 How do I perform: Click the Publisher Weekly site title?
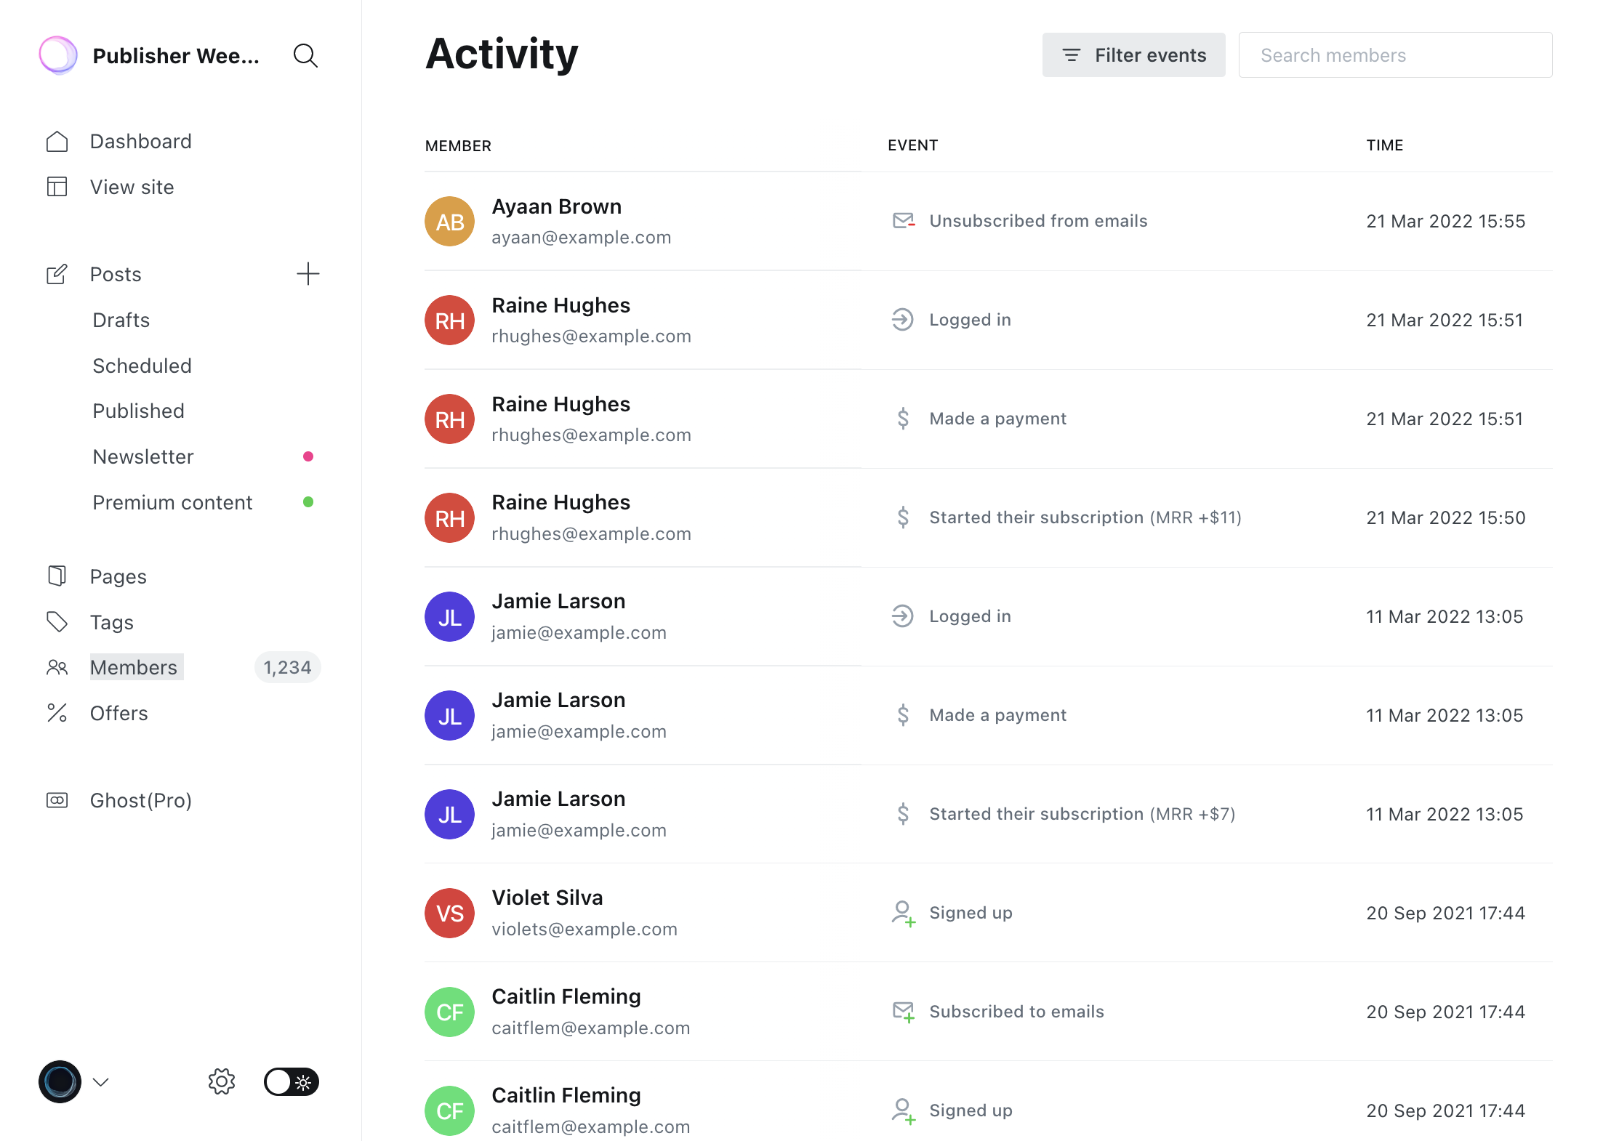point(176,55)
